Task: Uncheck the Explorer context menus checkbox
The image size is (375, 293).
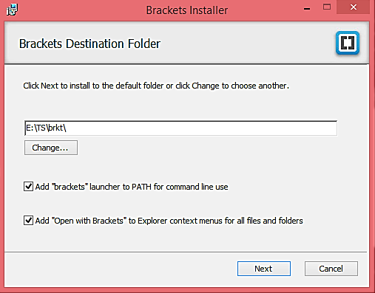Action: [28, 221]
